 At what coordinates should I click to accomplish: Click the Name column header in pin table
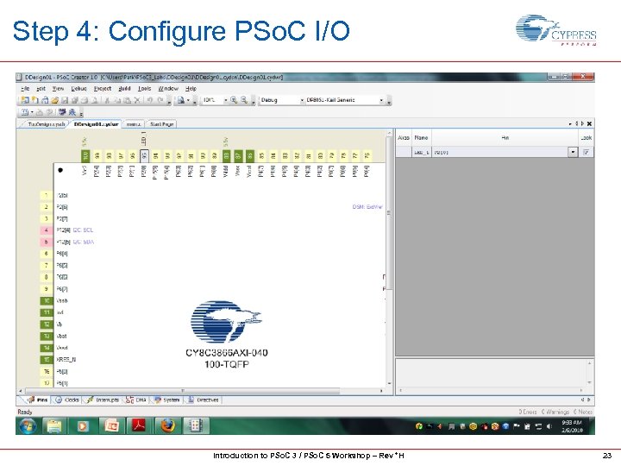coord(422,137)
